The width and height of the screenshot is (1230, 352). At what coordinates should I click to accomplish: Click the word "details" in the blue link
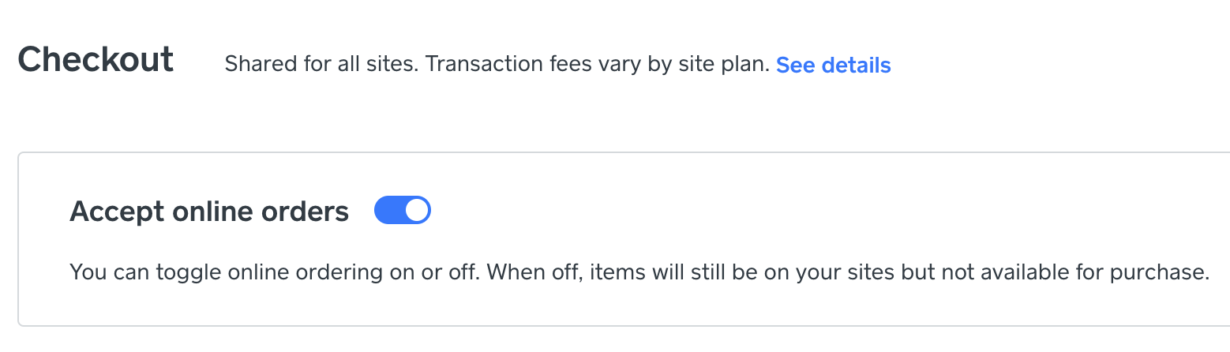coord(857,65)
